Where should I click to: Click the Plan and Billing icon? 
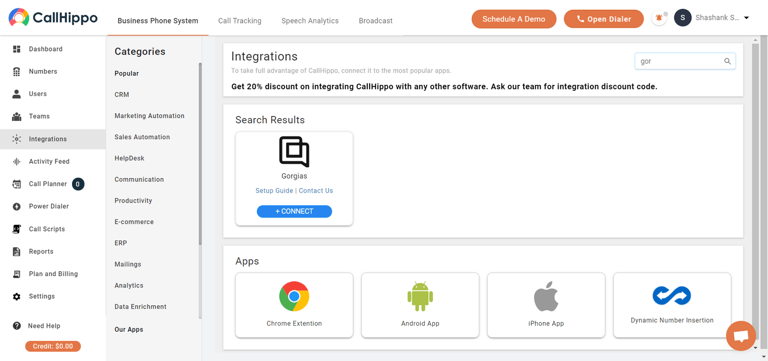[x=17, y=274]
